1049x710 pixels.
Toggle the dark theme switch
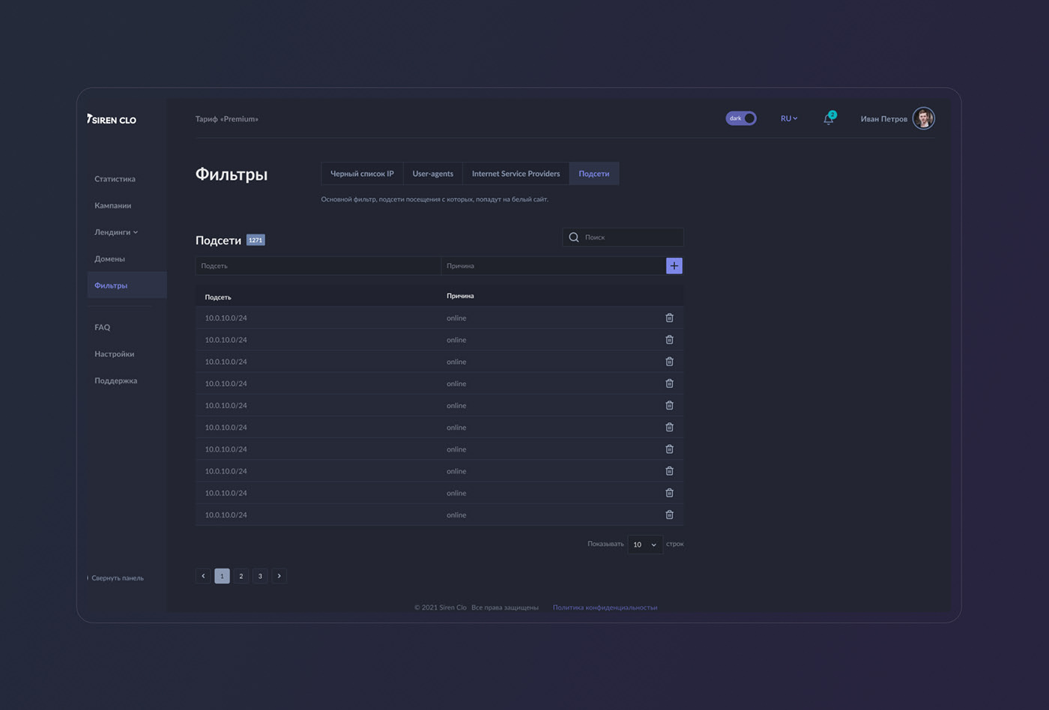(741, 118)
